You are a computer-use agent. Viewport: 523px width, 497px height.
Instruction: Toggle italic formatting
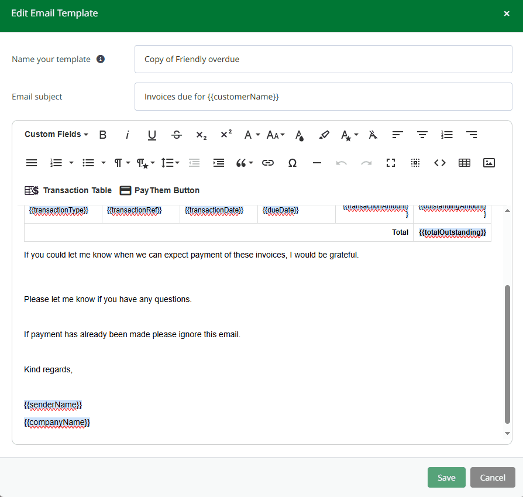tap(127, 135)
